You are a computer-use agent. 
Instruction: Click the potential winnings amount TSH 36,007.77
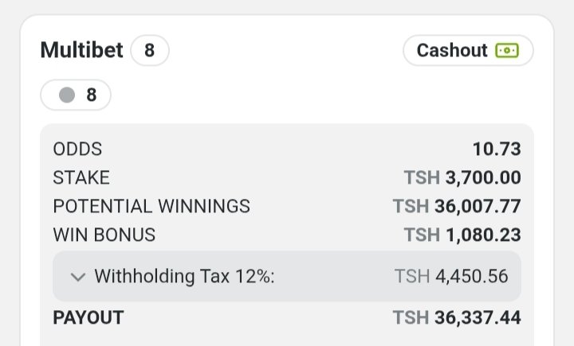click(457, 206)
